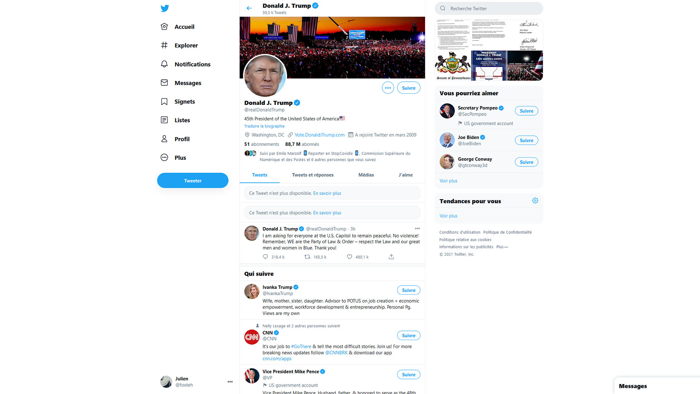Open the Notifications bell icon

[164, 64]
